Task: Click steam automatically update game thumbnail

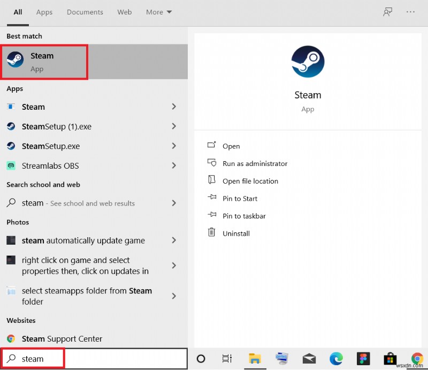Action: (11, 240)
